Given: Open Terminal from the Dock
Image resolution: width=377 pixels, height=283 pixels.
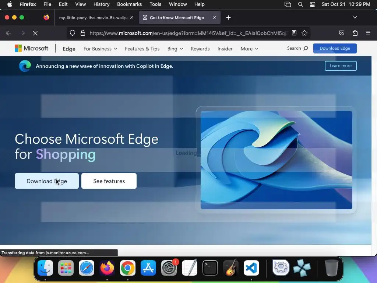Looking at the screenshot, I should point(210,268).
